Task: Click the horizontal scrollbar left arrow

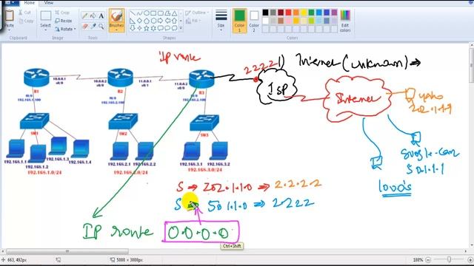Action: tap(3, 251)
